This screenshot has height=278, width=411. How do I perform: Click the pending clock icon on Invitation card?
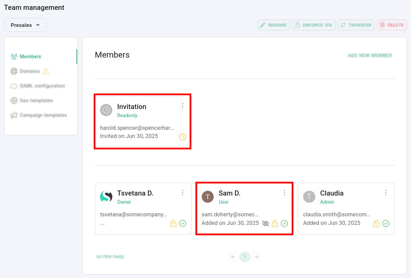(x=183, y=137)
